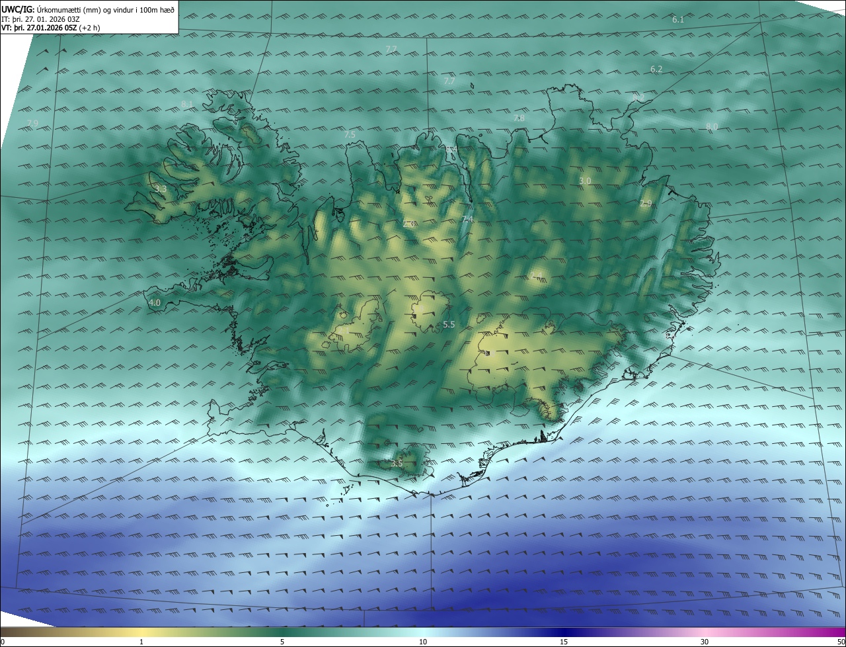Click the title text "UWC/IG: Úrkomumætti (mm)"

(50, 9)
